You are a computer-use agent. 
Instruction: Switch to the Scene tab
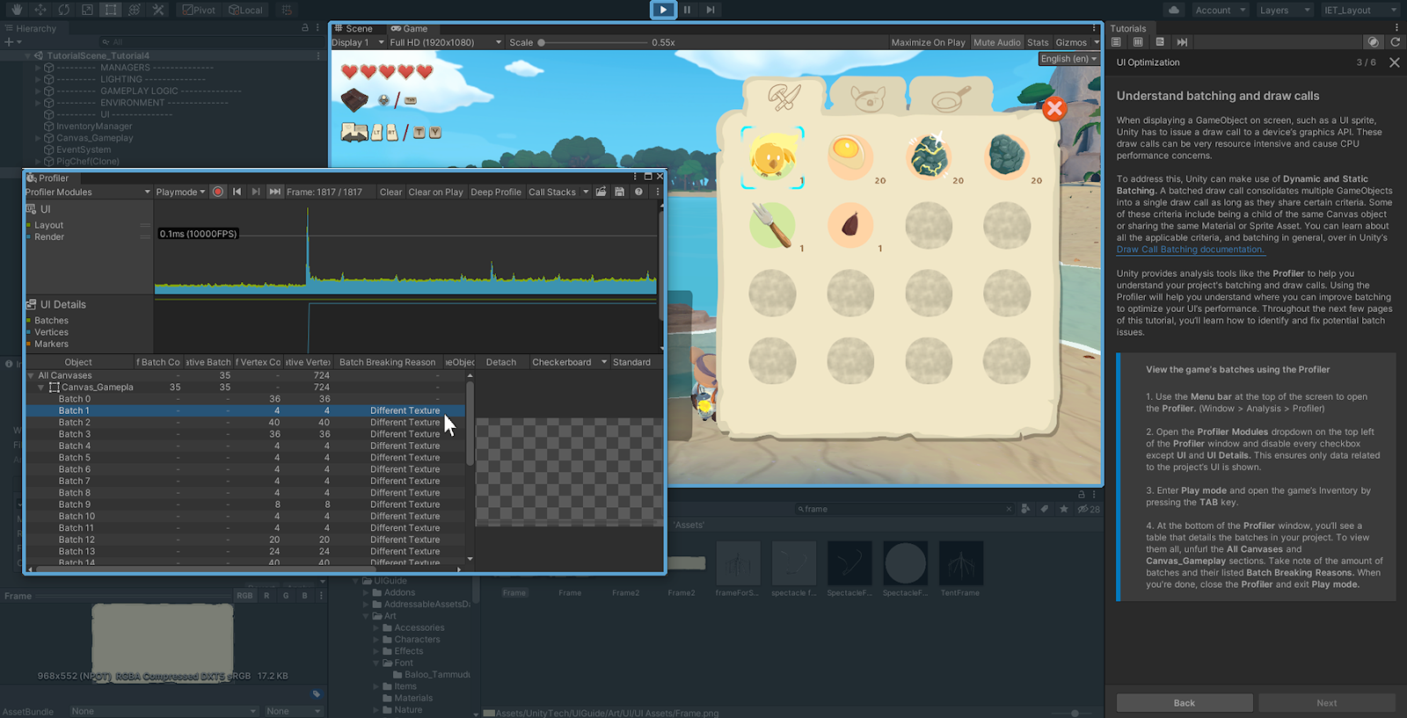pyautogui.click(x=354, y=28)
